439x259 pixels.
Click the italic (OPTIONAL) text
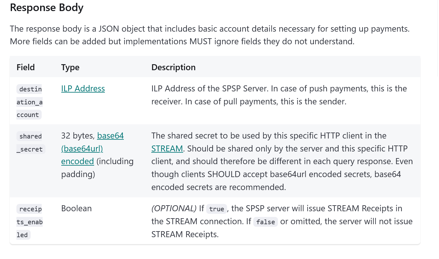(174, 208)
